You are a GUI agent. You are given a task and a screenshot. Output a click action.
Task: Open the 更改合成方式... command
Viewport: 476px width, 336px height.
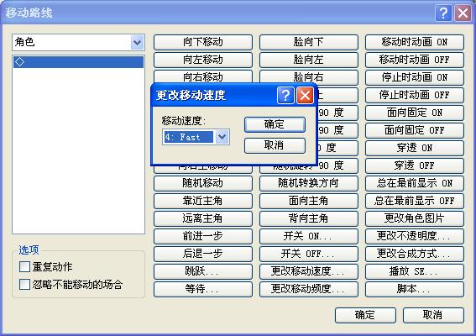click(x=415, y=254)
